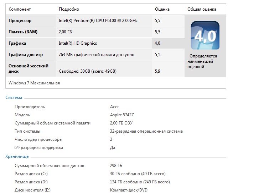Click Определяется наименьшей оценкой caption

202,61
